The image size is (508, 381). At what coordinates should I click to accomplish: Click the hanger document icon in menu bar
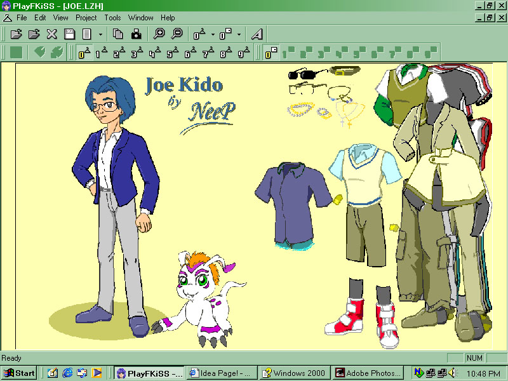click(x=7, y=18)
